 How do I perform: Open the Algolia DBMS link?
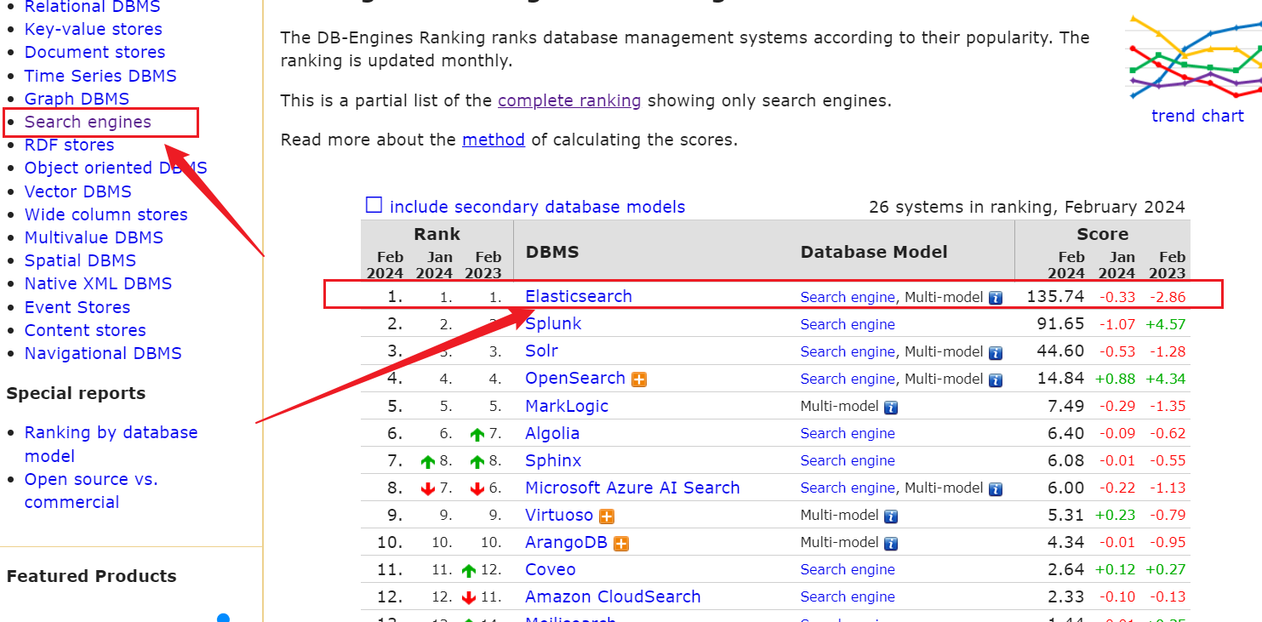[552, 433]
